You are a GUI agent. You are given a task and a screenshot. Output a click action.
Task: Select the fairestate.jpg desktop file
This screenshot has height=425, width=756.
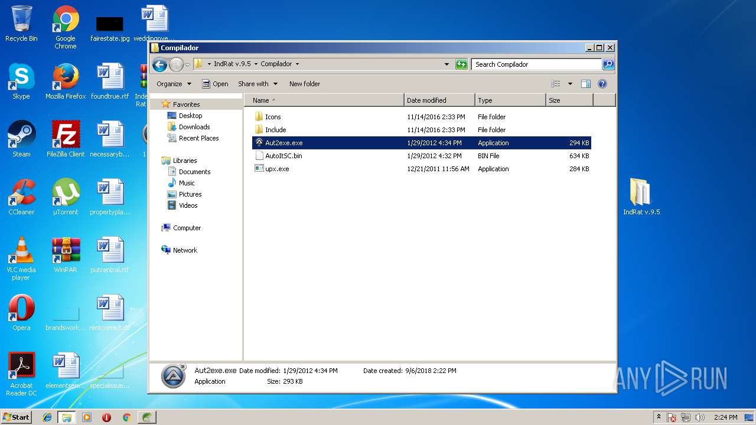110,27
